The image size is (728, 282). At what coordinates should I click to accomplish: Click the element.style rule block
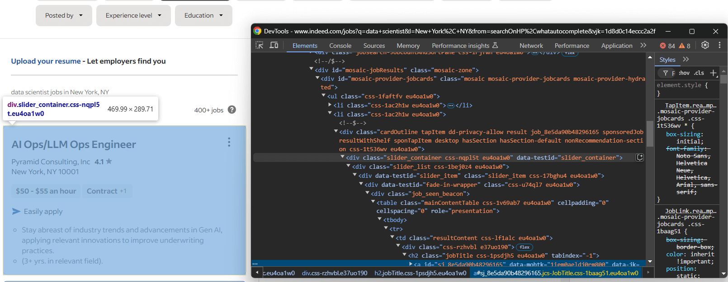(687, 89)
